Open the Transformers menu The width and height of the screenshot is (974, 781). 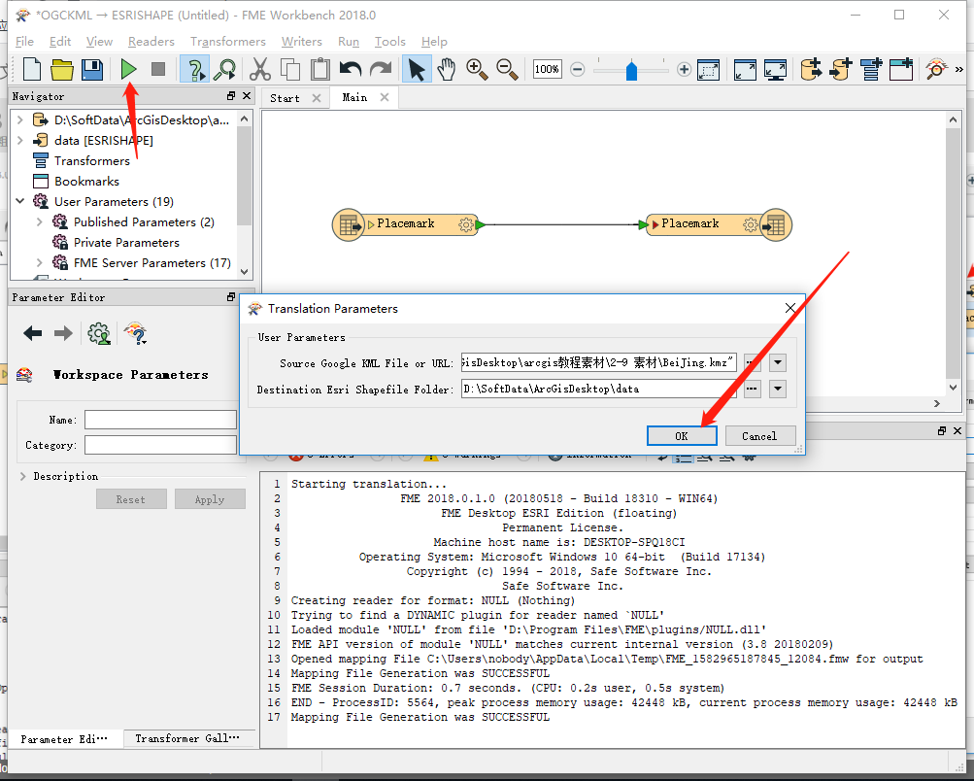(x=228, y=42)
